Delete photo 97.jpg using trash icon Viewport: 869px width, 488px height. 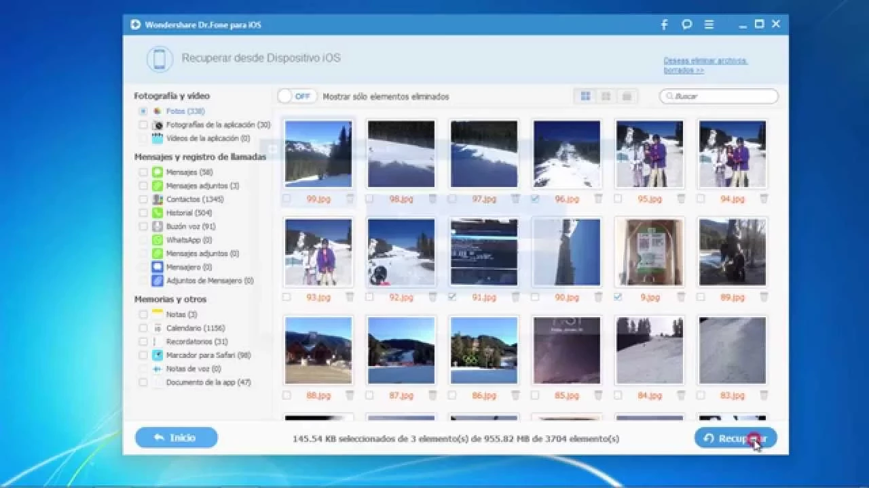(x=516, y=199)
